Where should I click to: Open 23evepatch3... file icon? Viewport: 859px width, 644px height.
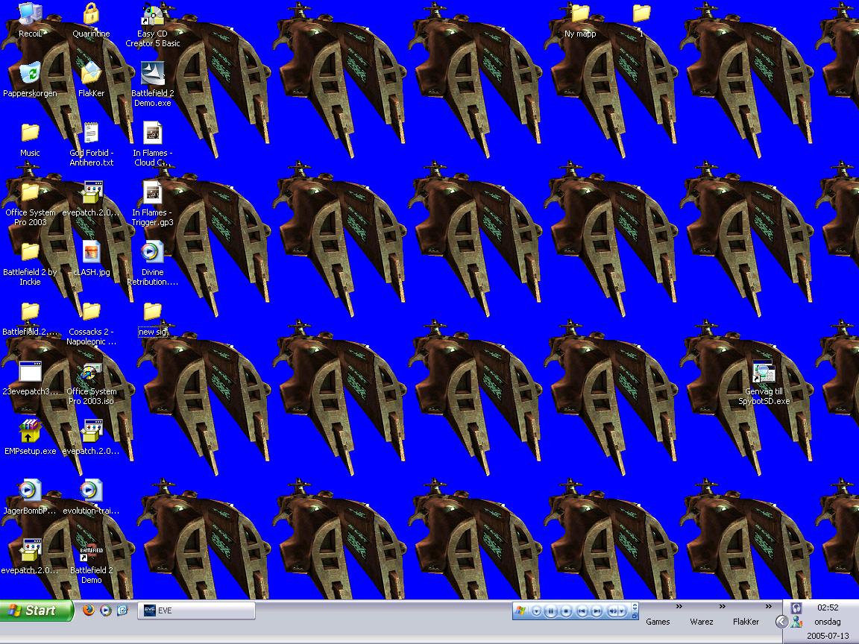[x=30, y=372]
